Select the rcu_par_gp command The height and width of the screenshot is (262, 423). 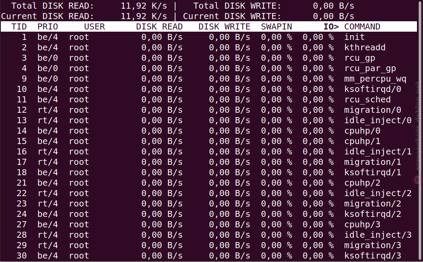(370, 69)
